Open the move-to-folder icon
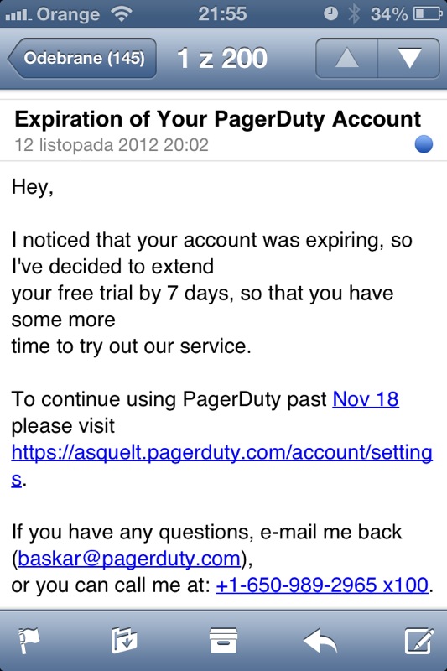The width and height of the screenshot is (447, 671). click(x=124, y=640)
